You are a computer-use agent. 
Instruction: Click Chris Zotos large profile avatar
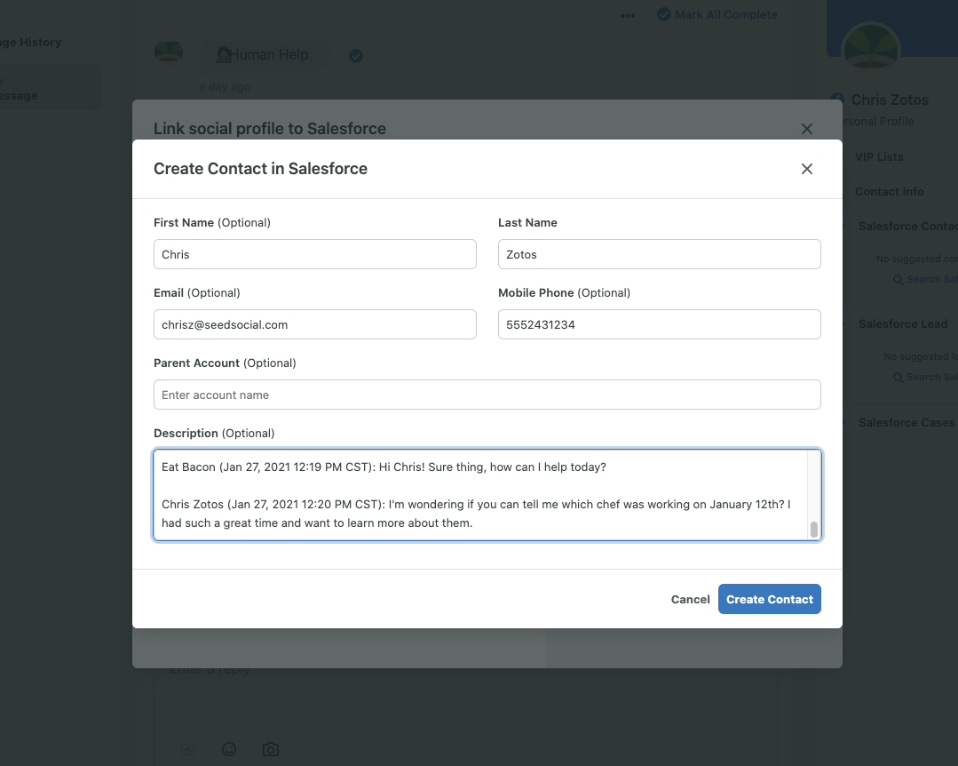[871, 52]
